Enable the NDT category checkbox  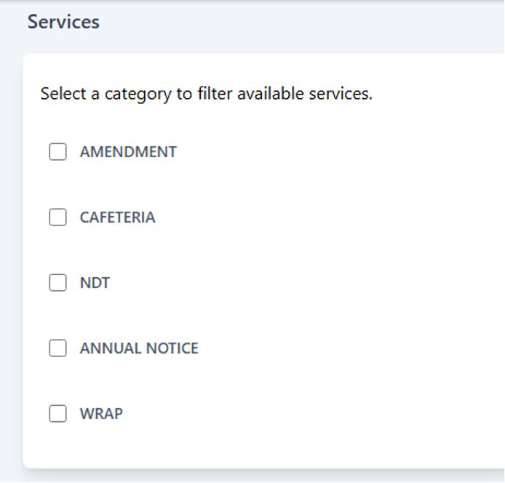pos(57,283)
